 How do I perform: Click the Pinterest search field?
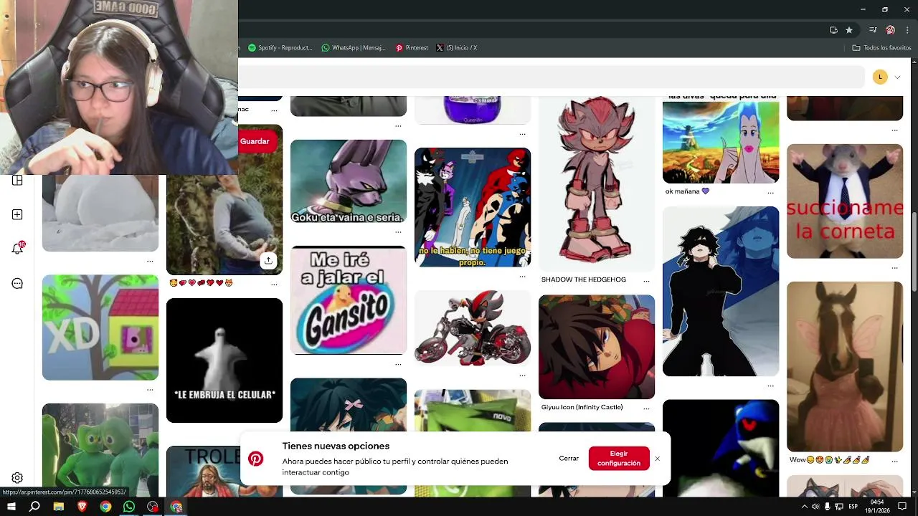[x=551, y=77]
